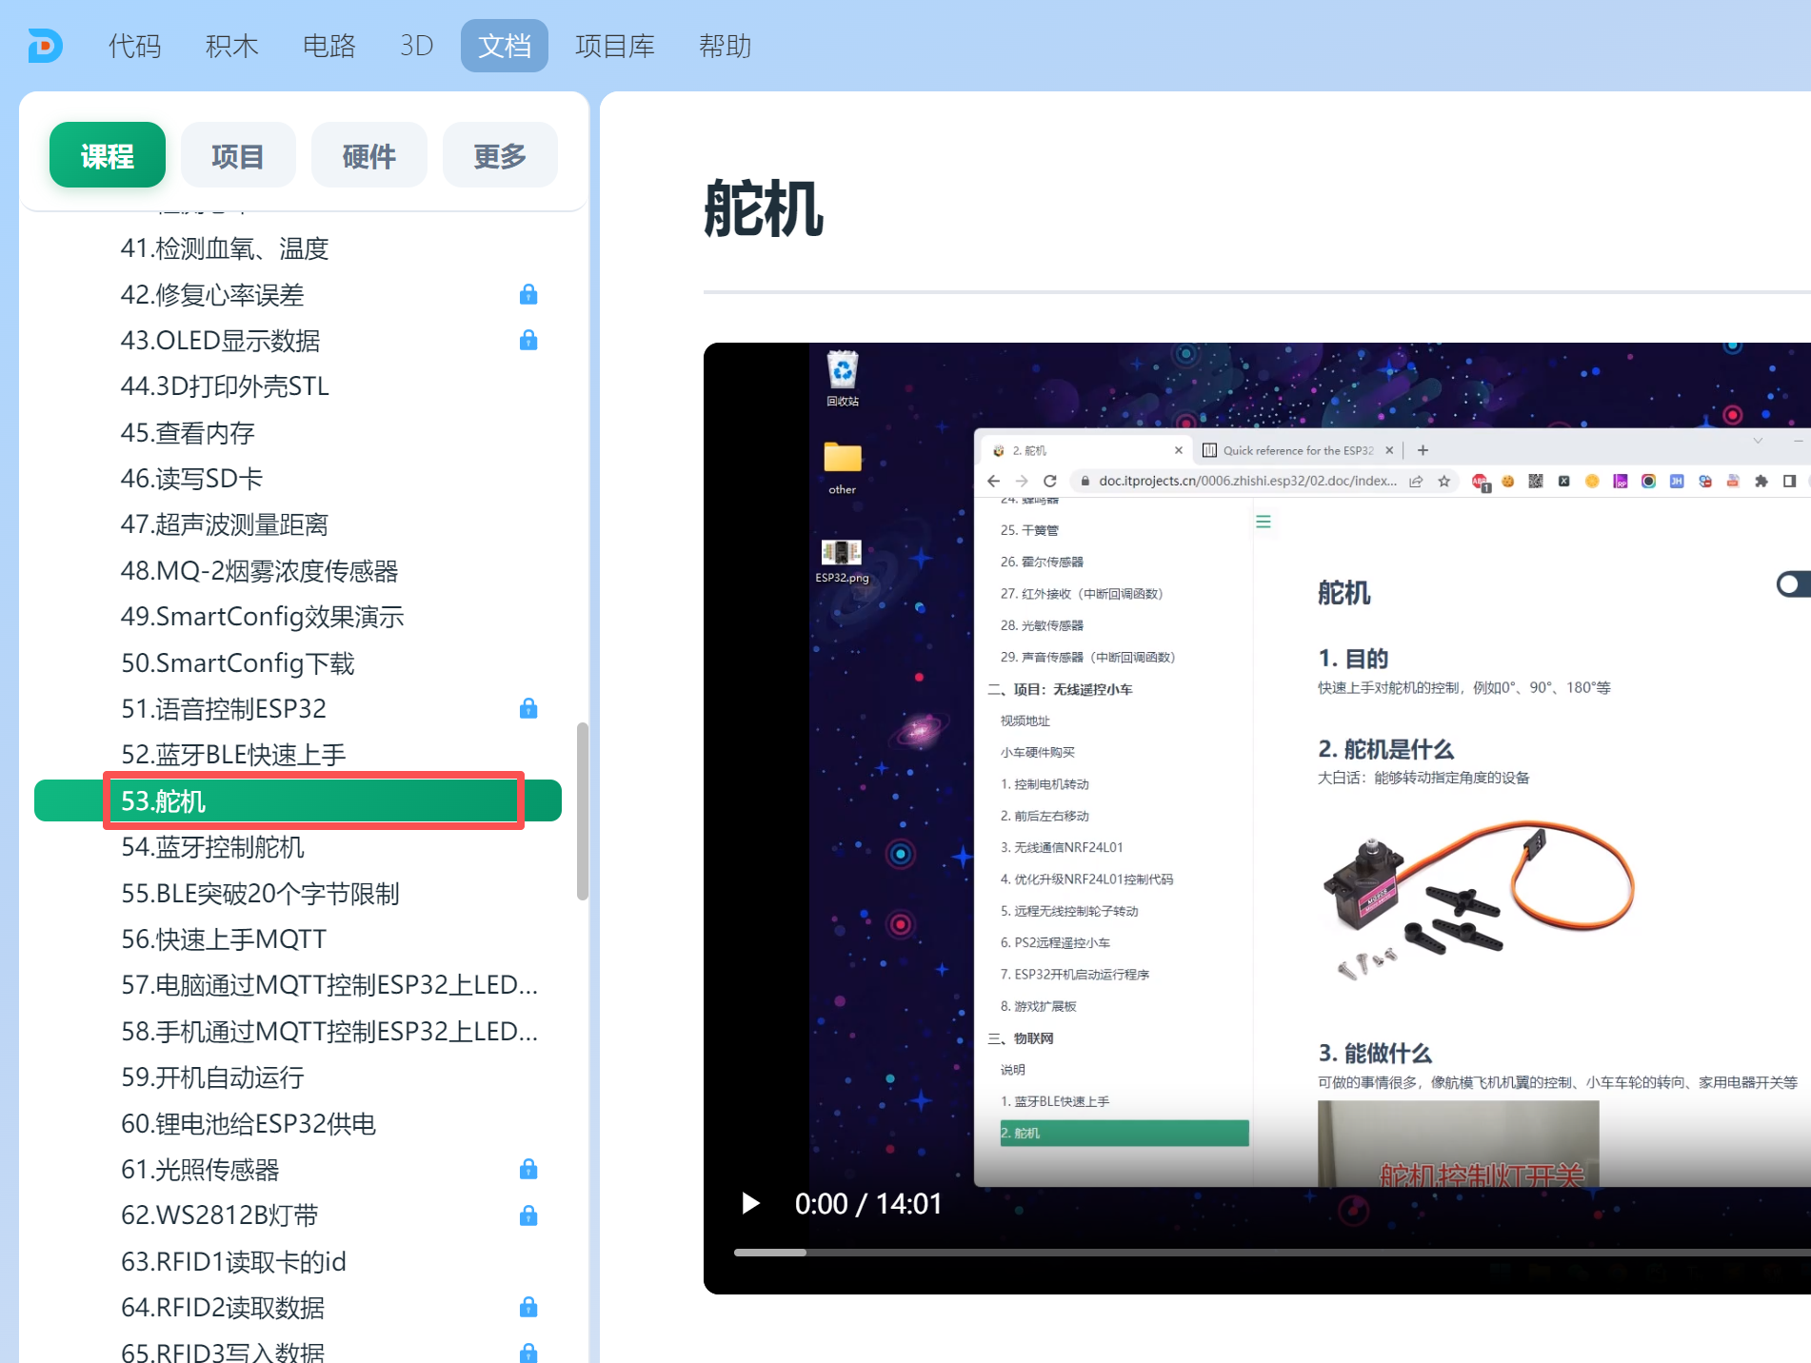1811x1363 pixels.
Task: Open the 项目库 menu tab
Action: coord(614,46)
